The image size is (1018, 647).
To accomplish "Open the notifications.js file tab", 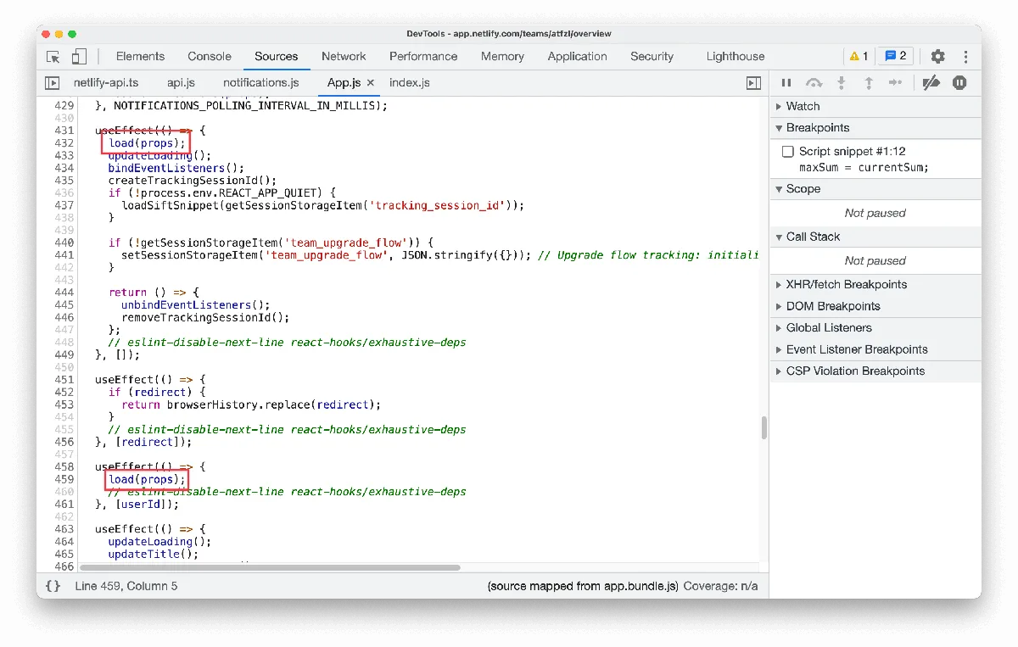I will click(x=261, y=83).
